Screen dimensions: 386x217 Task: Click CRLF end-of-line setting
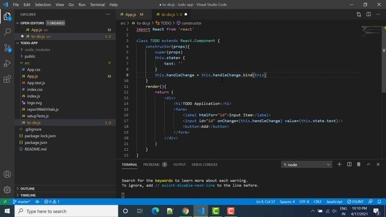pyautogui.click(x=317, y=201)
